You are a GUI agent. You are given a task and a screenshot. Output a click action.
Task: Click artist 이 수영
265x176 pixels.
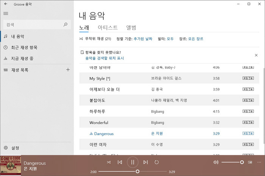pyautogui.click(x=157, y=145)
